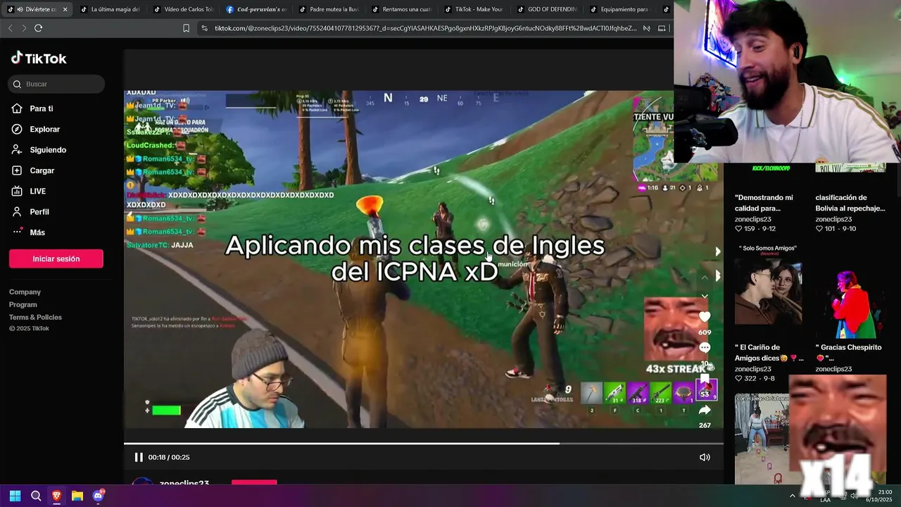The height and width of the screenshot is (507, 901).
Task: Switch to the GOD OF DEFENDIN tab
Action: 547,10
